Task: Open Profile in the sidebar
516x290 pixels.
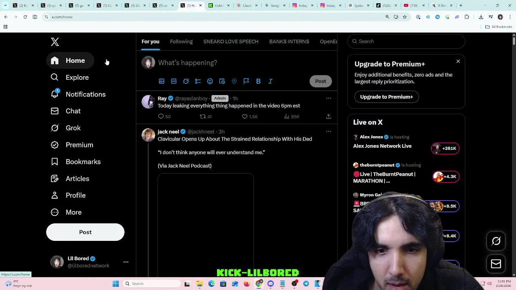Action: tap(68, 195)
